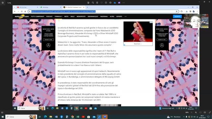212x119 pixels.
Task: Open the purple Clipchamp icon in Photos toolbar
Action: click(x=119, y=3)
